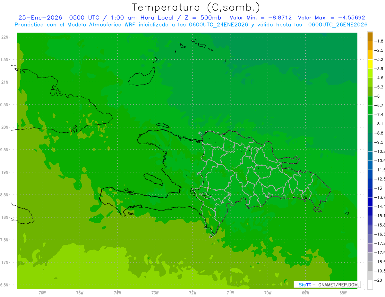The height and width of the screenshot is (297, 385).
Task: Click the '-8.1' colorbar label
Action: coord(379,124)
